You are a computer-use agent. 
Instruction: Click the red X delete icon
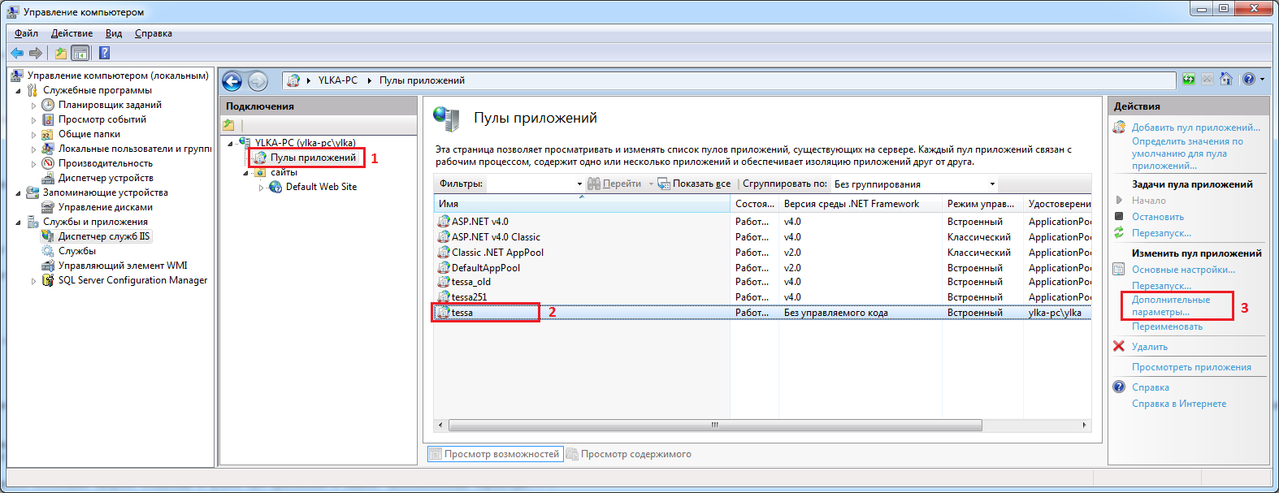(x=1119, y=347)
